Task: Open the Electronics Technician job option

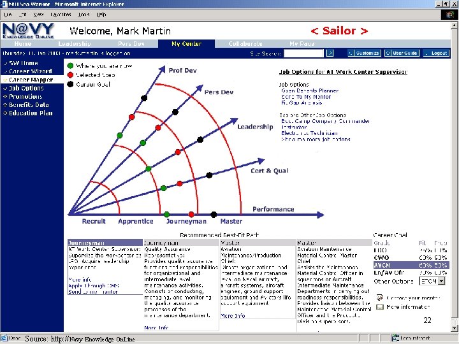Action: [309, 133]
